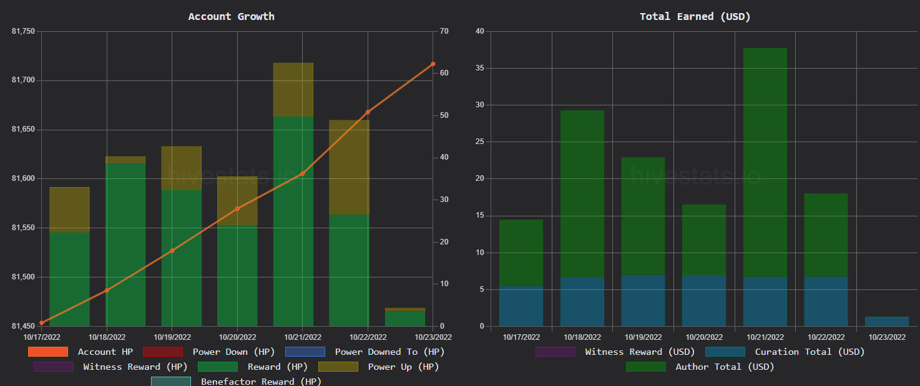
Task: Click the "10/17/2022" x-axis label in Total Earned
Action: pyautogui.click(x=521, y=337)
